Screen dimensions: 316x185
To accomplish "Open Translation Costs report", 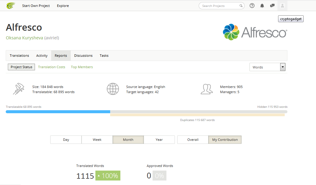I will [51, 67].
